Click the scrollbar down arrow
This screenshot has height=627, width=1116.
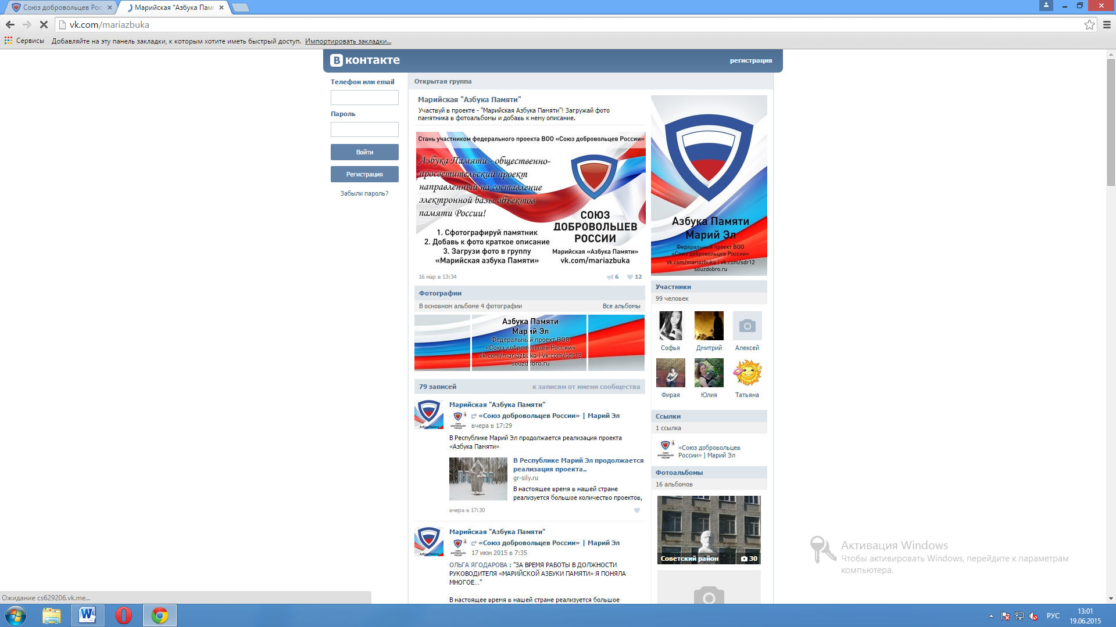pos(1111,599)
